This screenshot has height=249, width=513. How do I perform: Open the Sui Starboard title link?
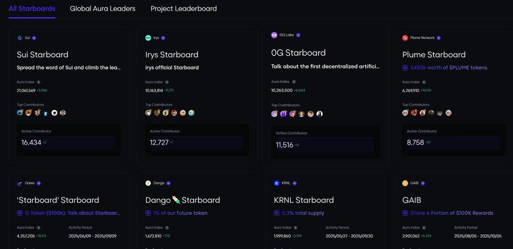[43, 54]
